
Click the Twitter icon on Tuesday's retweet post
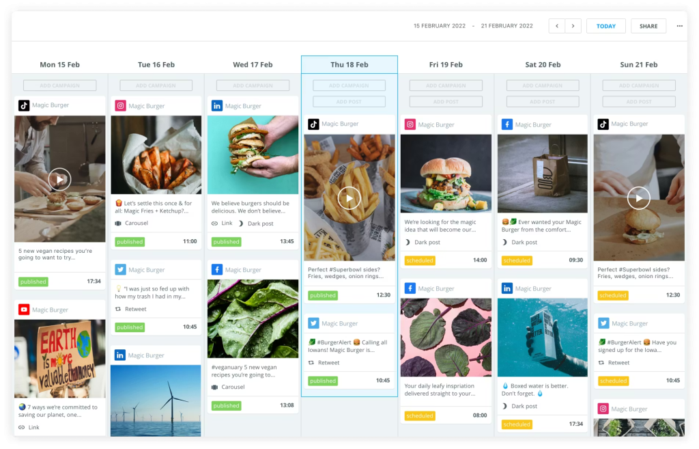[x=120, y=270]
